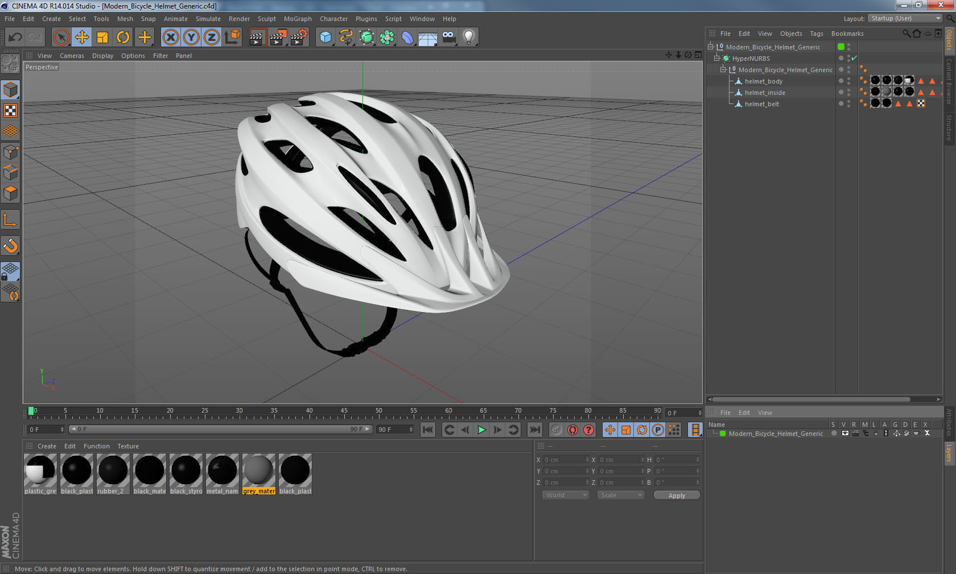Click root object green layer swatch
The height and width of the screenshot is (574, 956).
point(841,47)
